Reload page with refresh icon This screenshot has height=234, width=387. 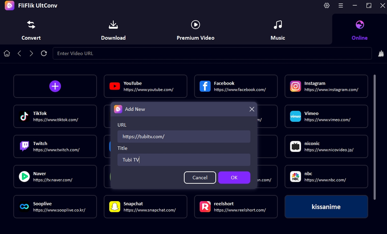[44, 53]
